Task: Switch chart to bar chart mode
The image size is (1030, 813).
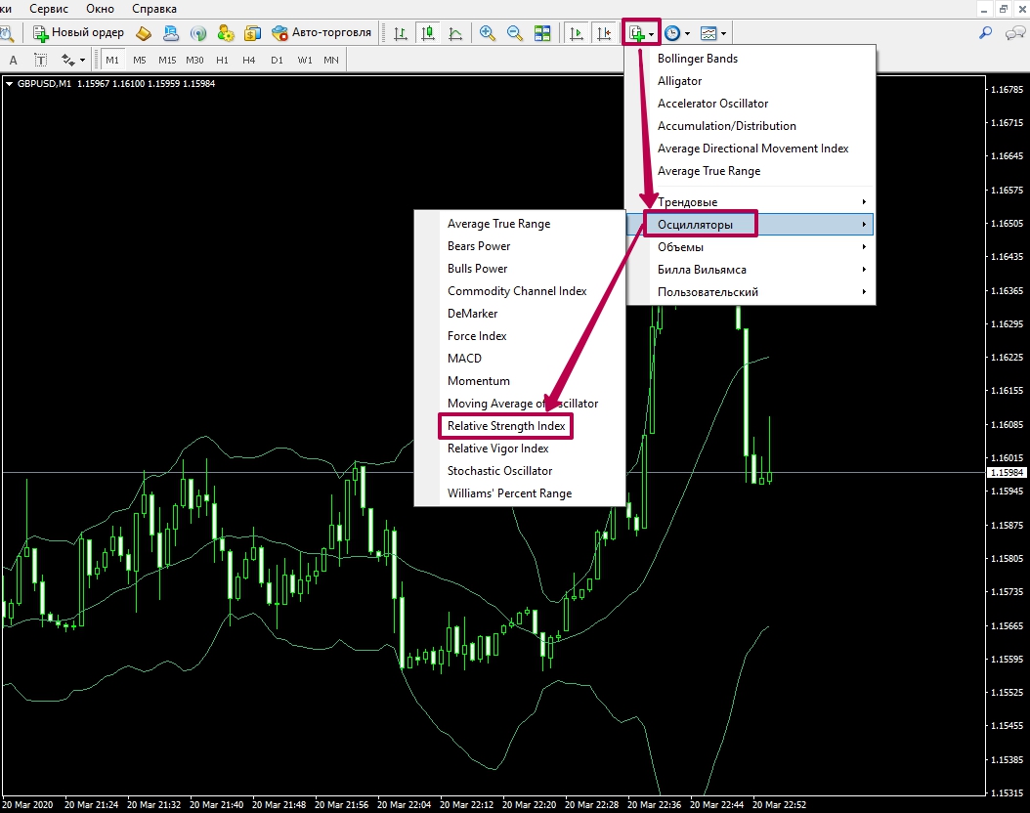Action: click(401, 33)
